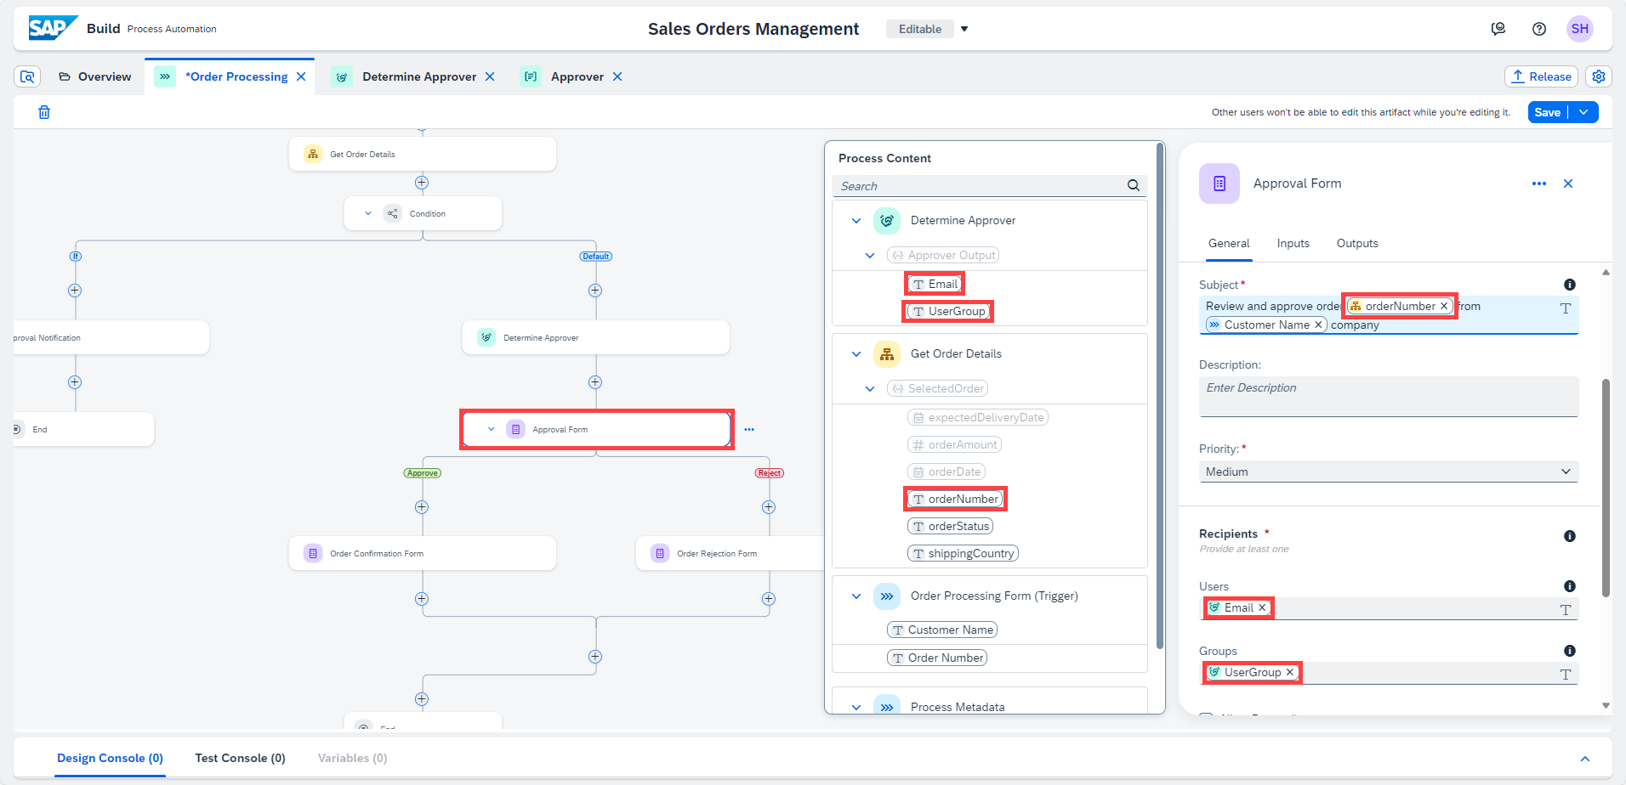
Task: Open the SH user avatar menu
Action: click(1580, 29)
